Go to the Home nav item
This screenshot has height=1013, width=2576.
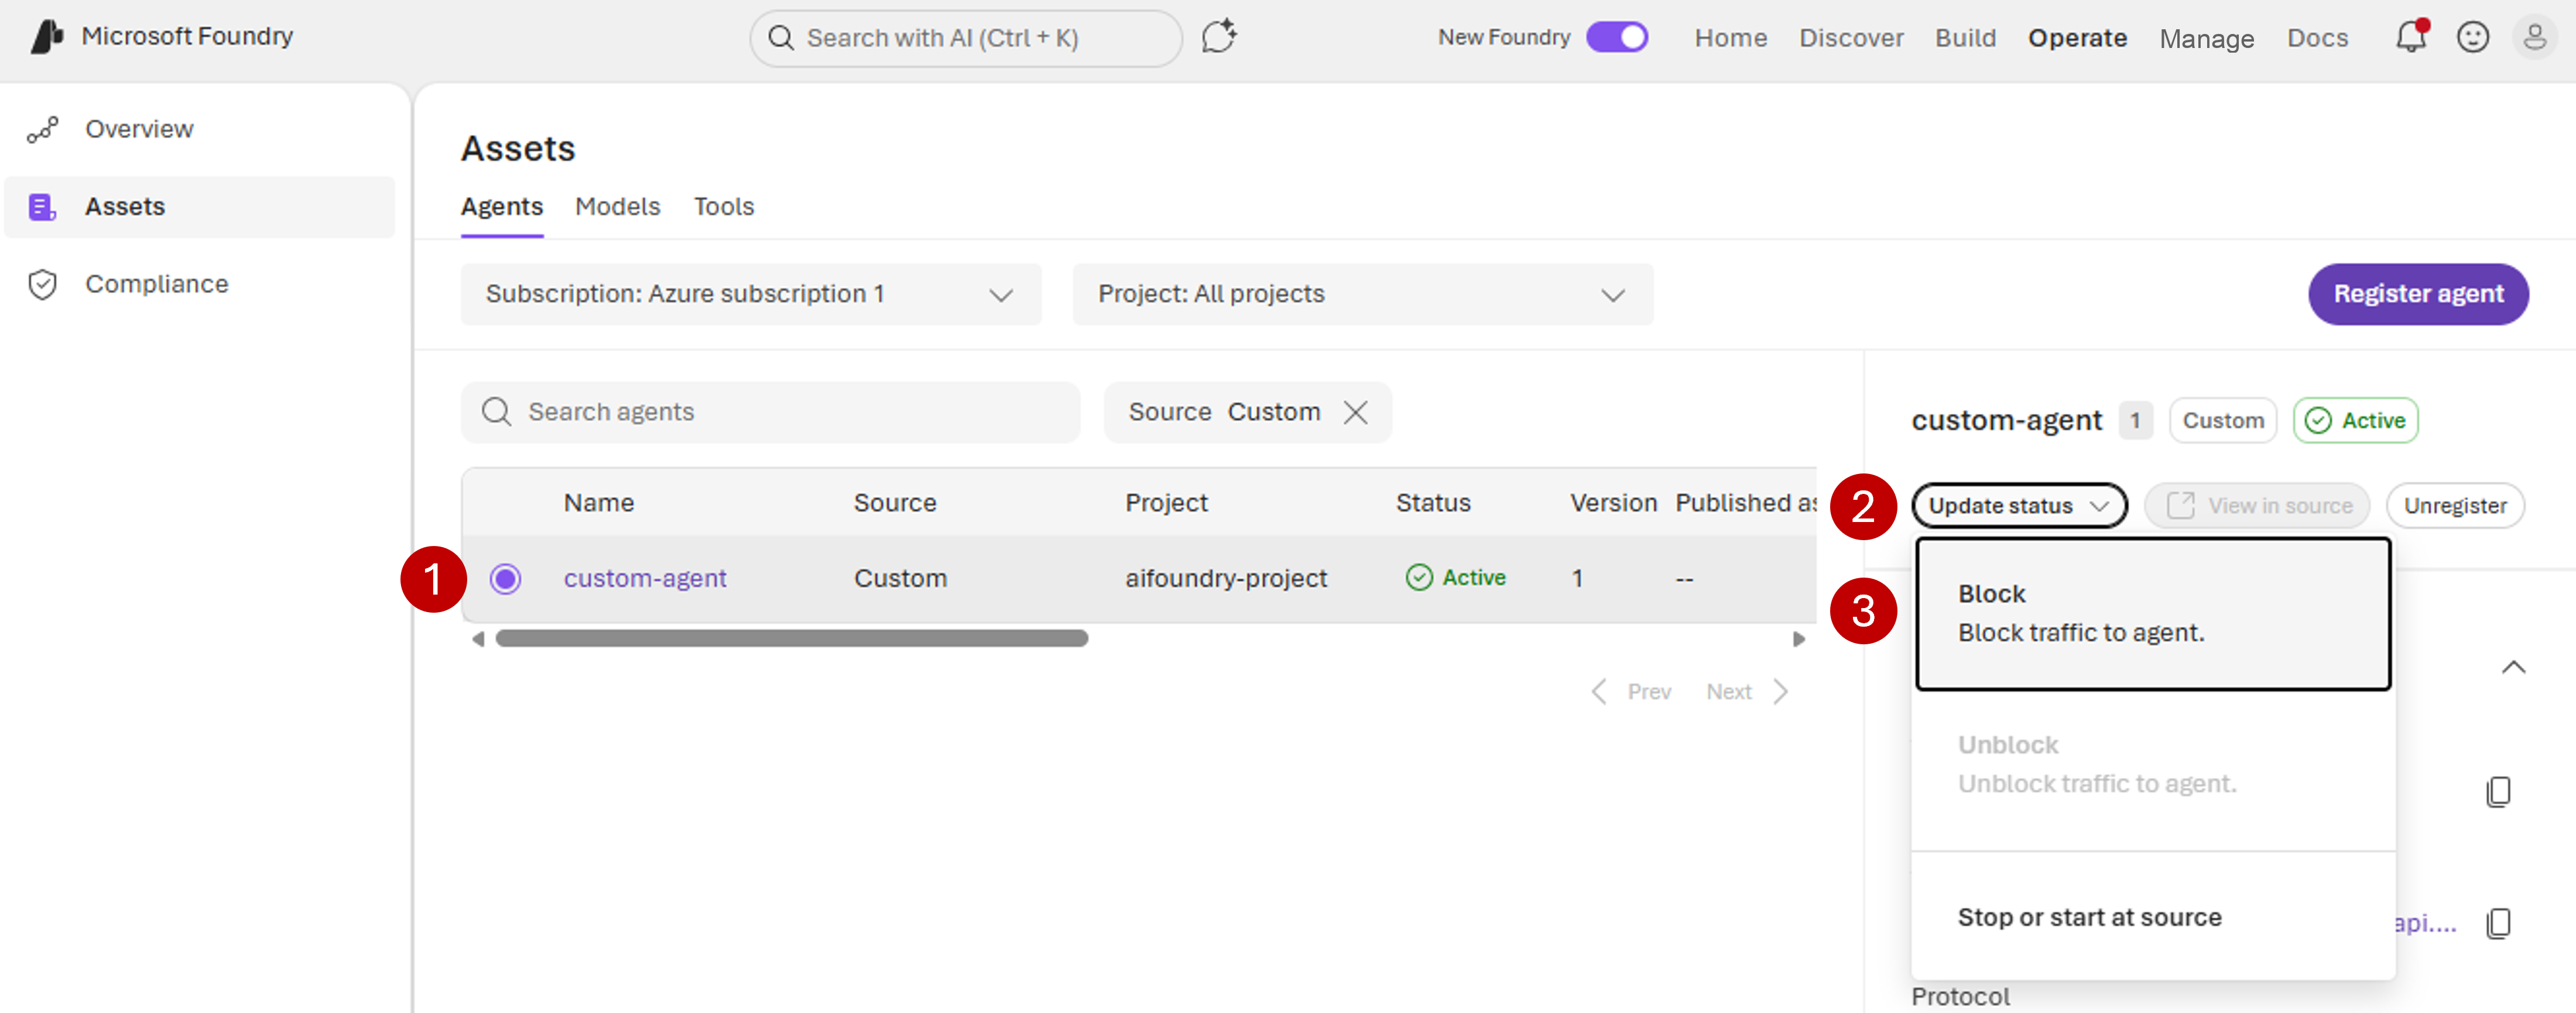point(1731,38)
